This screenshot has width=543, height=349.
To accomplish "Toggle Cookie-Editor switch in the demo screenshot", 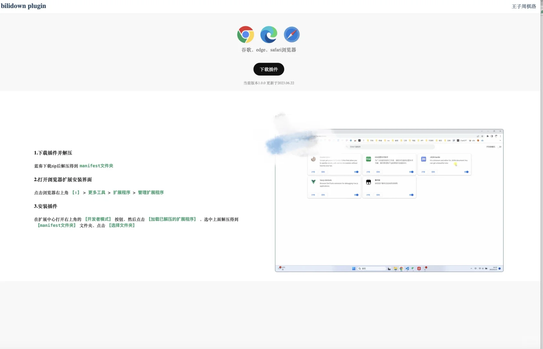I will (x=356, y=172).
